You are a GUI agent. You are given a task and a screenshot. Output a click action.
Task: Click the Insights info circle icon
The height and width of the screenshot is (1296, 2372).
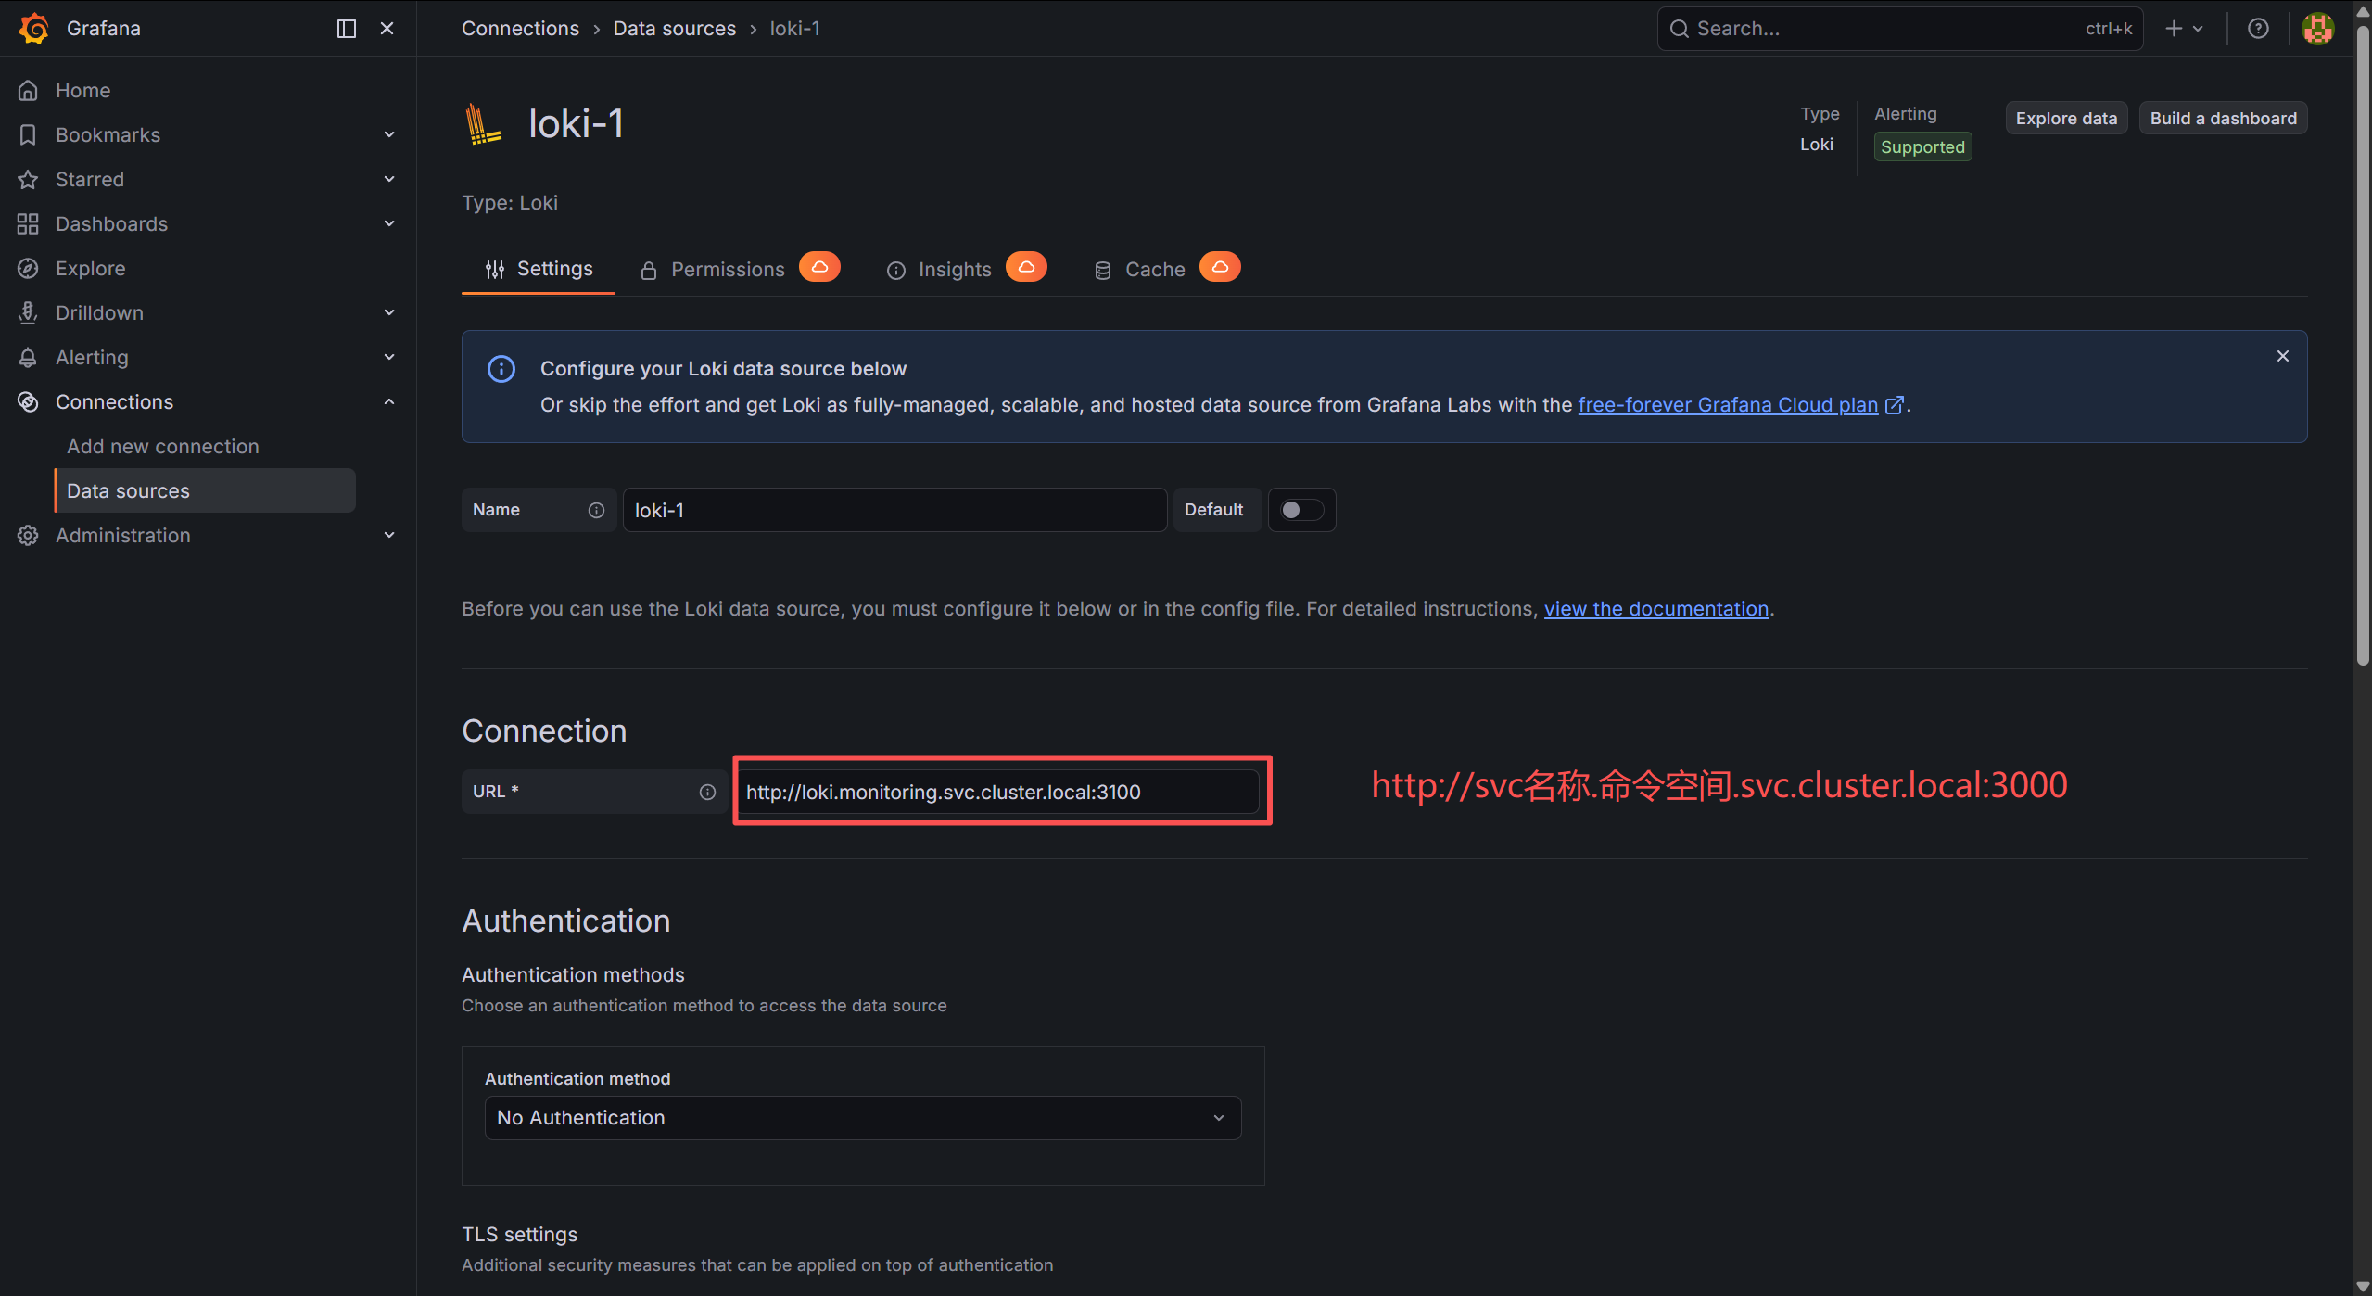pos(896,271)
